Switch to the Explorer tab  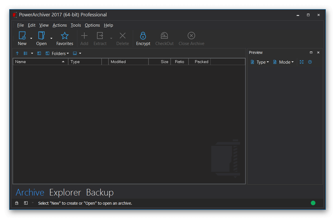click(x=65, y=192)
